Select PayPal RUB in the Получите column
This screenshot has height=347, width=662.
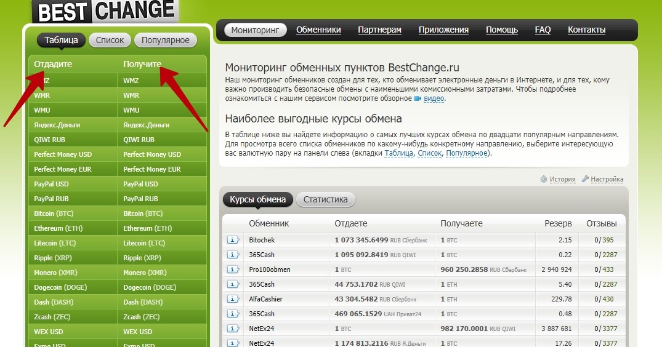[162, 199]
